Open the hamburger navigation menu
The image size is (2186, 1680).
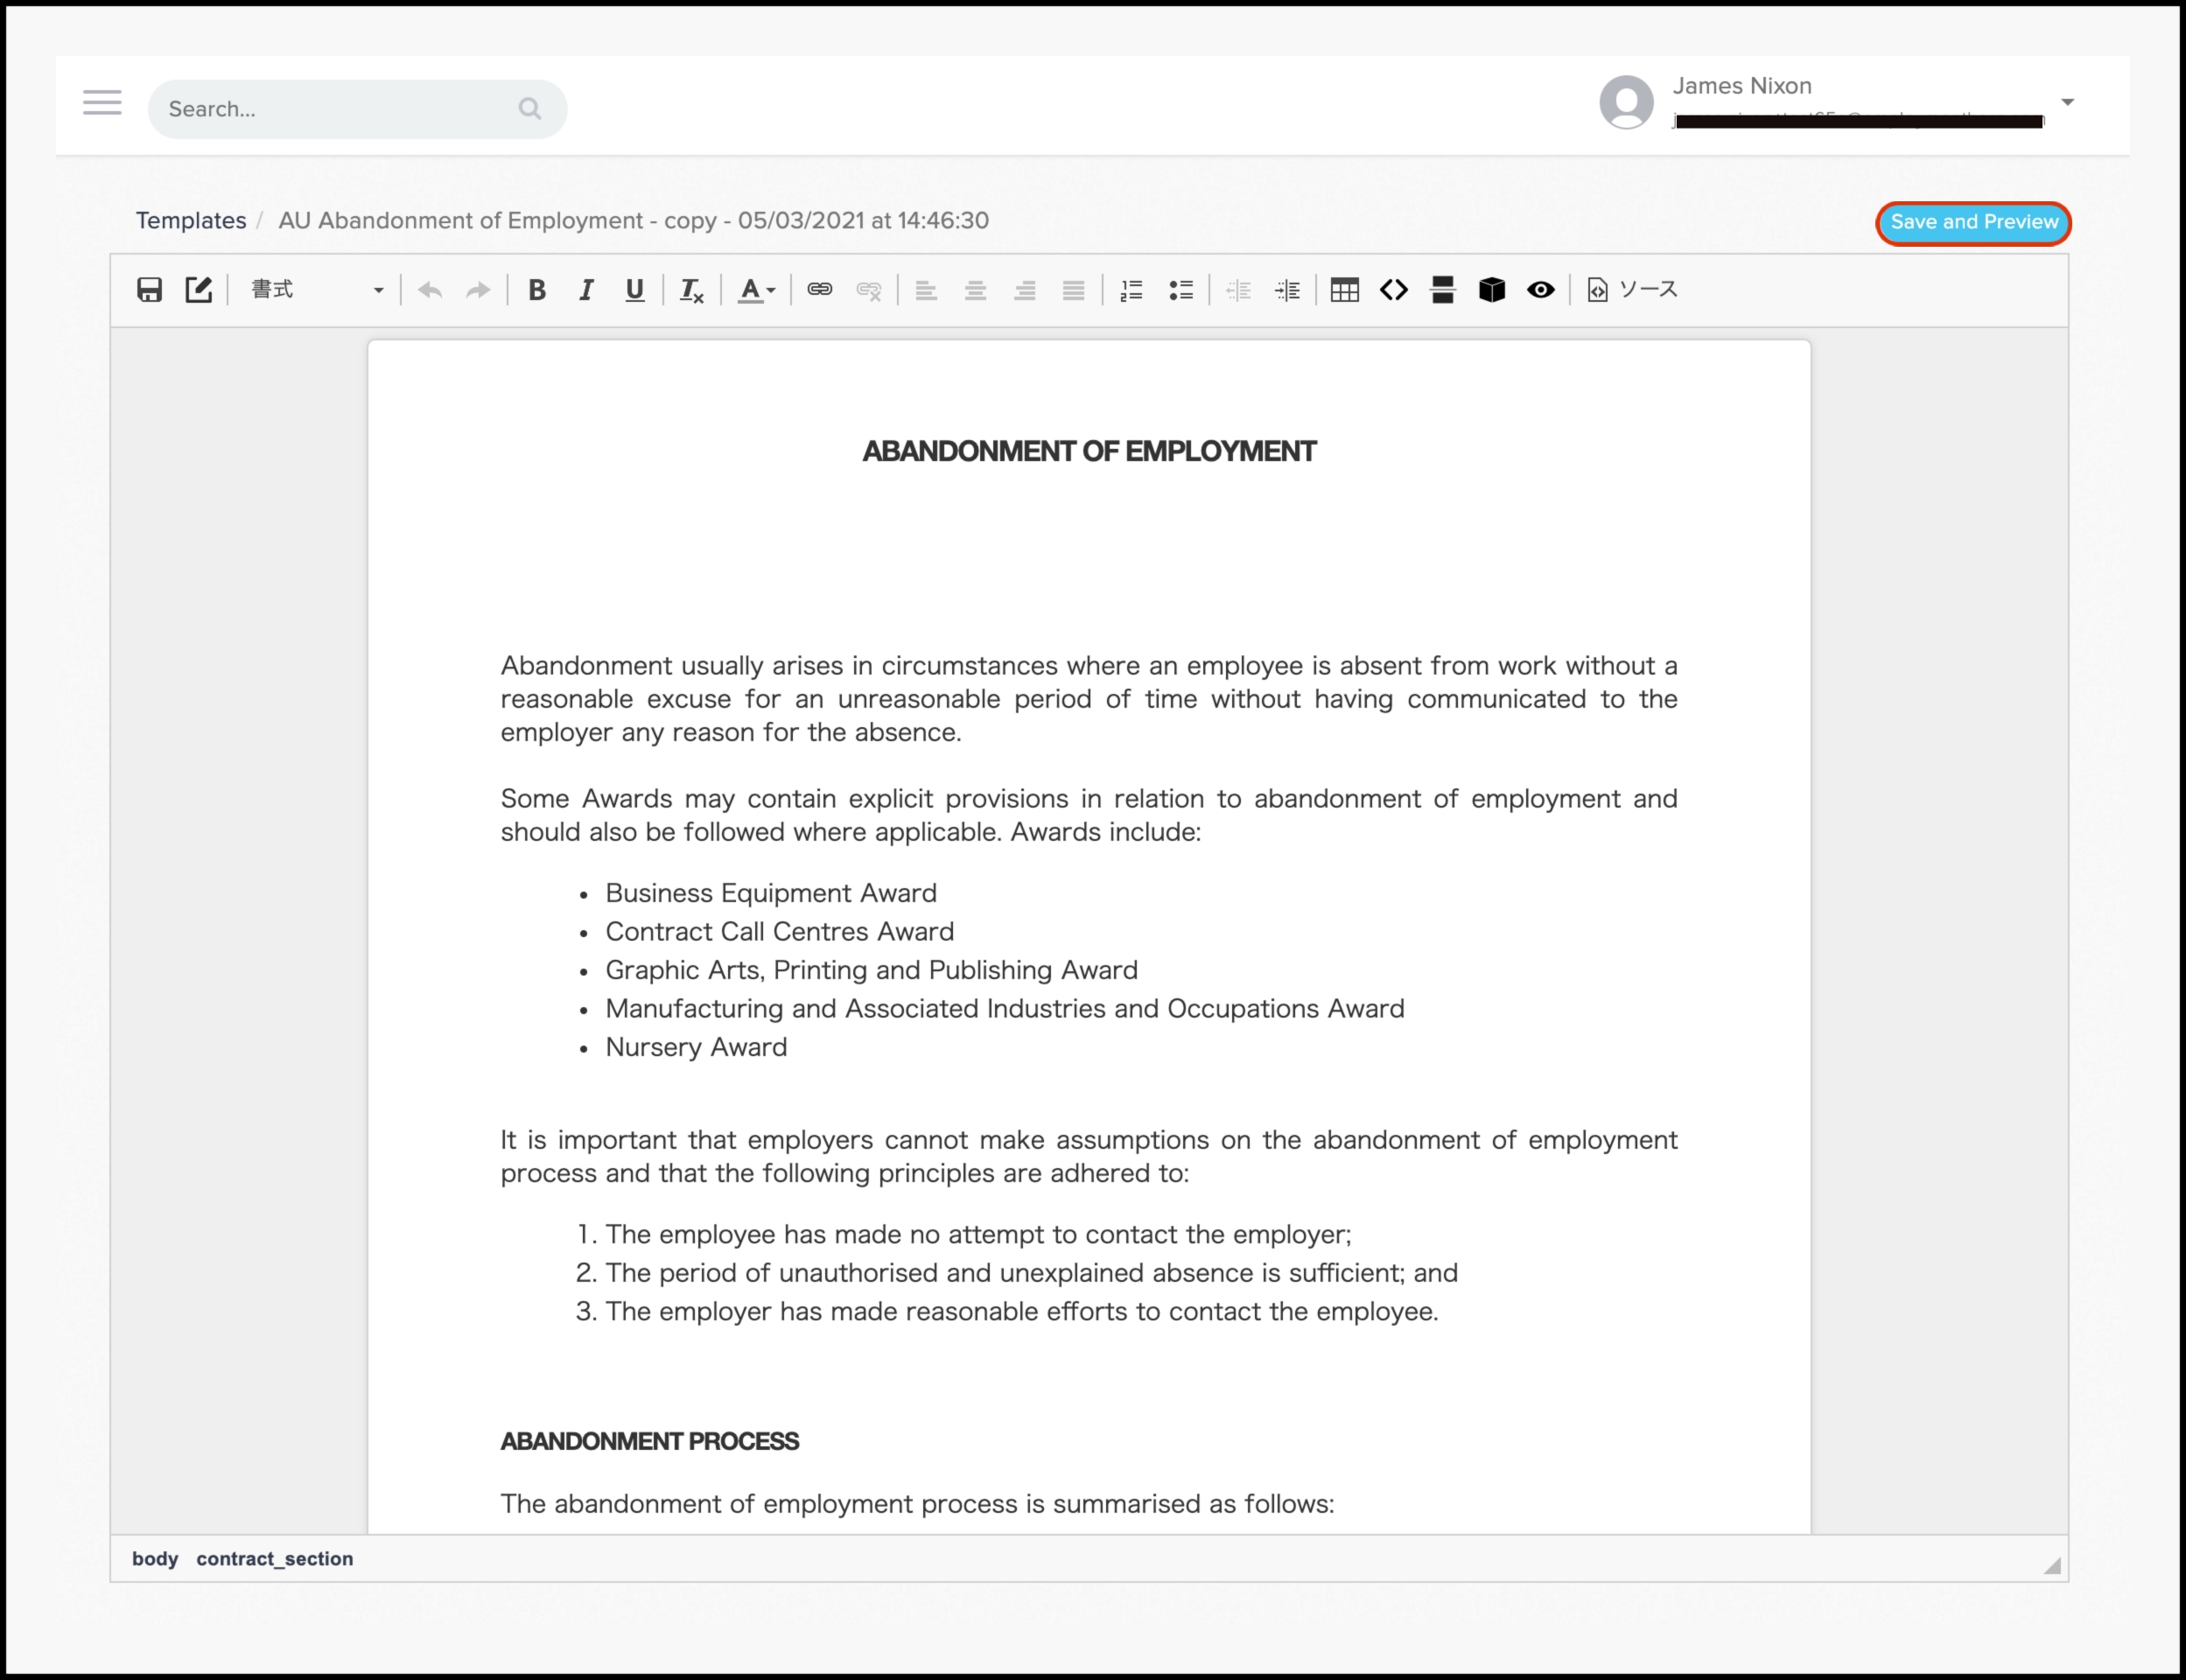[x=102, y=102]
